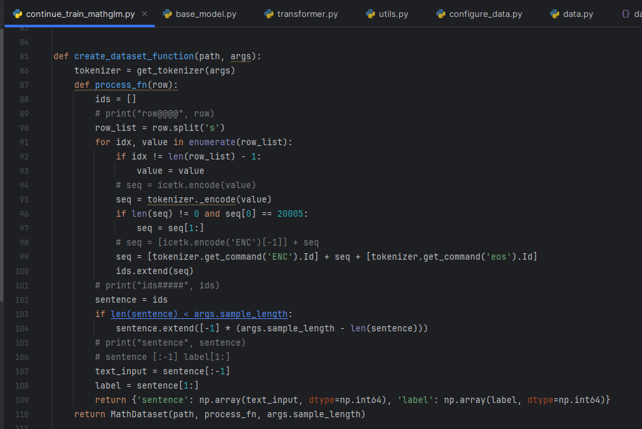Image resolution: width=642 pixels, height=429 pixels.
Task: Click text_input assignment on line 107
Action: coord(163,371)
